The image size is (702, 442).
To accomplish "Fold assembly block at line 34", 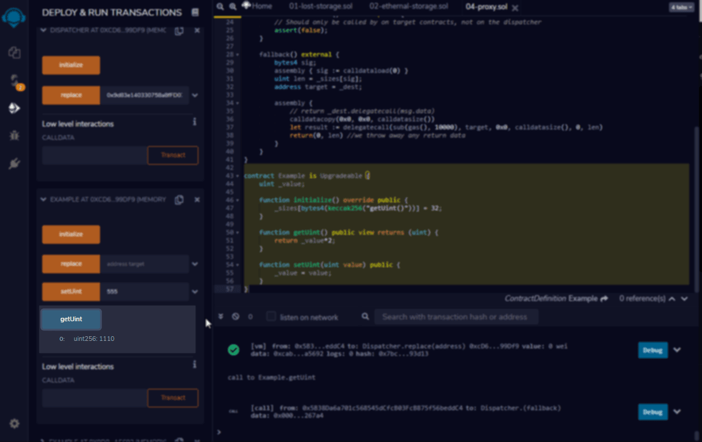I will point(238,103).
